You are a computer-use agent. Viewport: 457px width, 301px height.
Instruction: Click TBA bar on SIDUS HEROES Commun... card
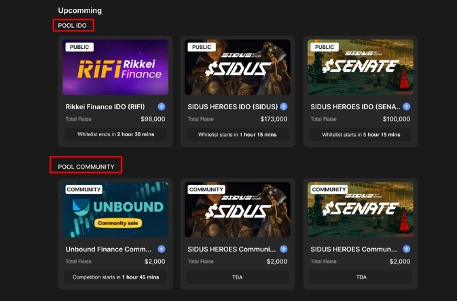pos(361,277)
